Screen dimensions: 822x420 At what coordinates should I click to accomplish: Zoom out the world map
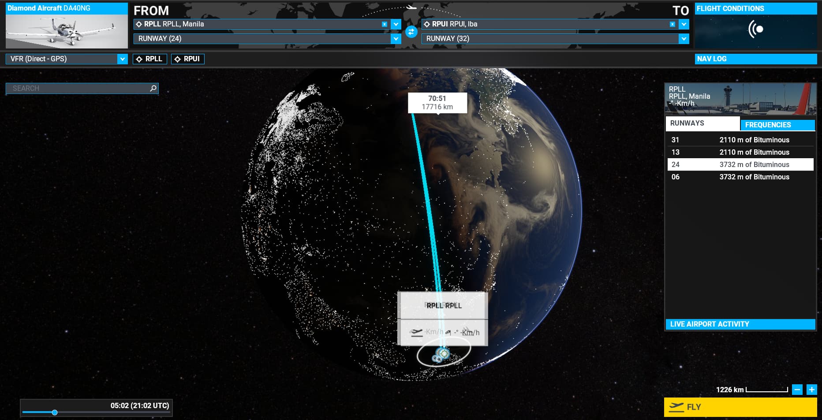797,390
